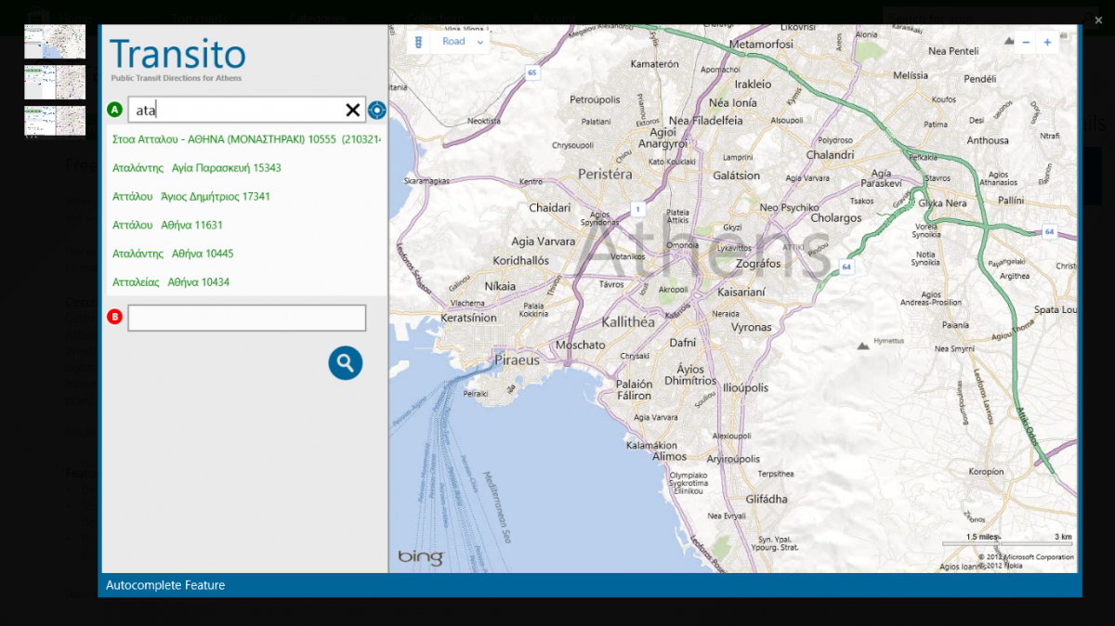Choose suggestion "Αταλάντης Αθήνα 10445"
Screen dimensions: 1115x626
173,254
